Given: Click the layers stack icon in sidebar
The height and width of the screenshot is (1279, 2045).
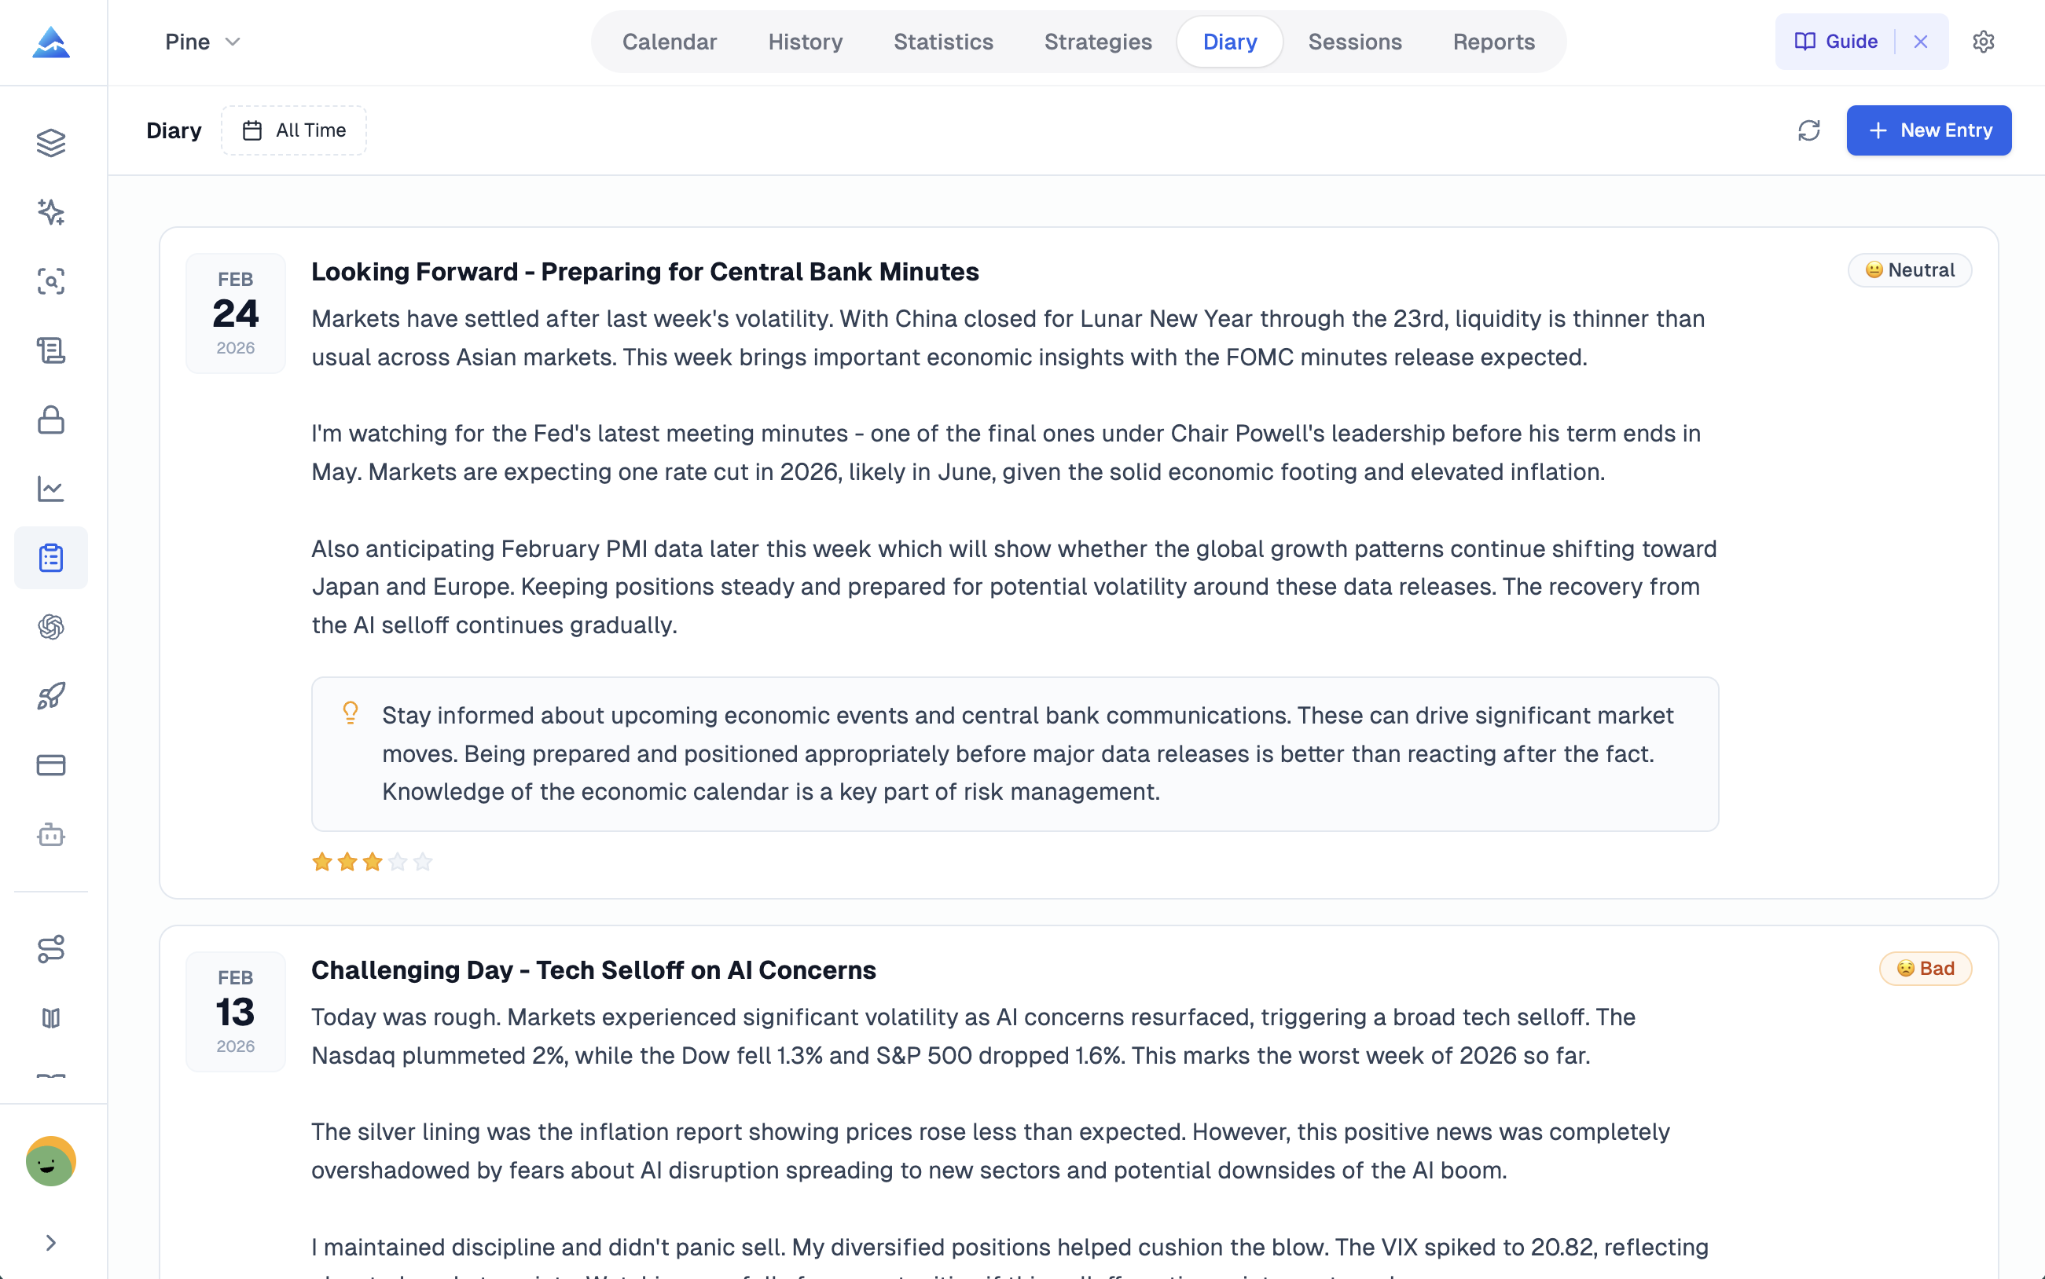Looking at the screenshot, I should tap(51, 143).
